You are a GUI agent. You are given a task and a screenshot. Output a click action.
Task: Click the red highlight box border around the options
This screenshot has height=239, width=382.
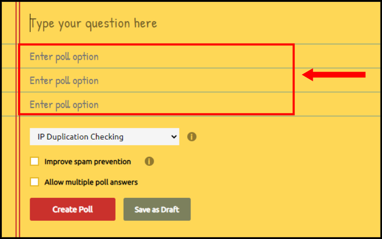[x=156, y=44]
